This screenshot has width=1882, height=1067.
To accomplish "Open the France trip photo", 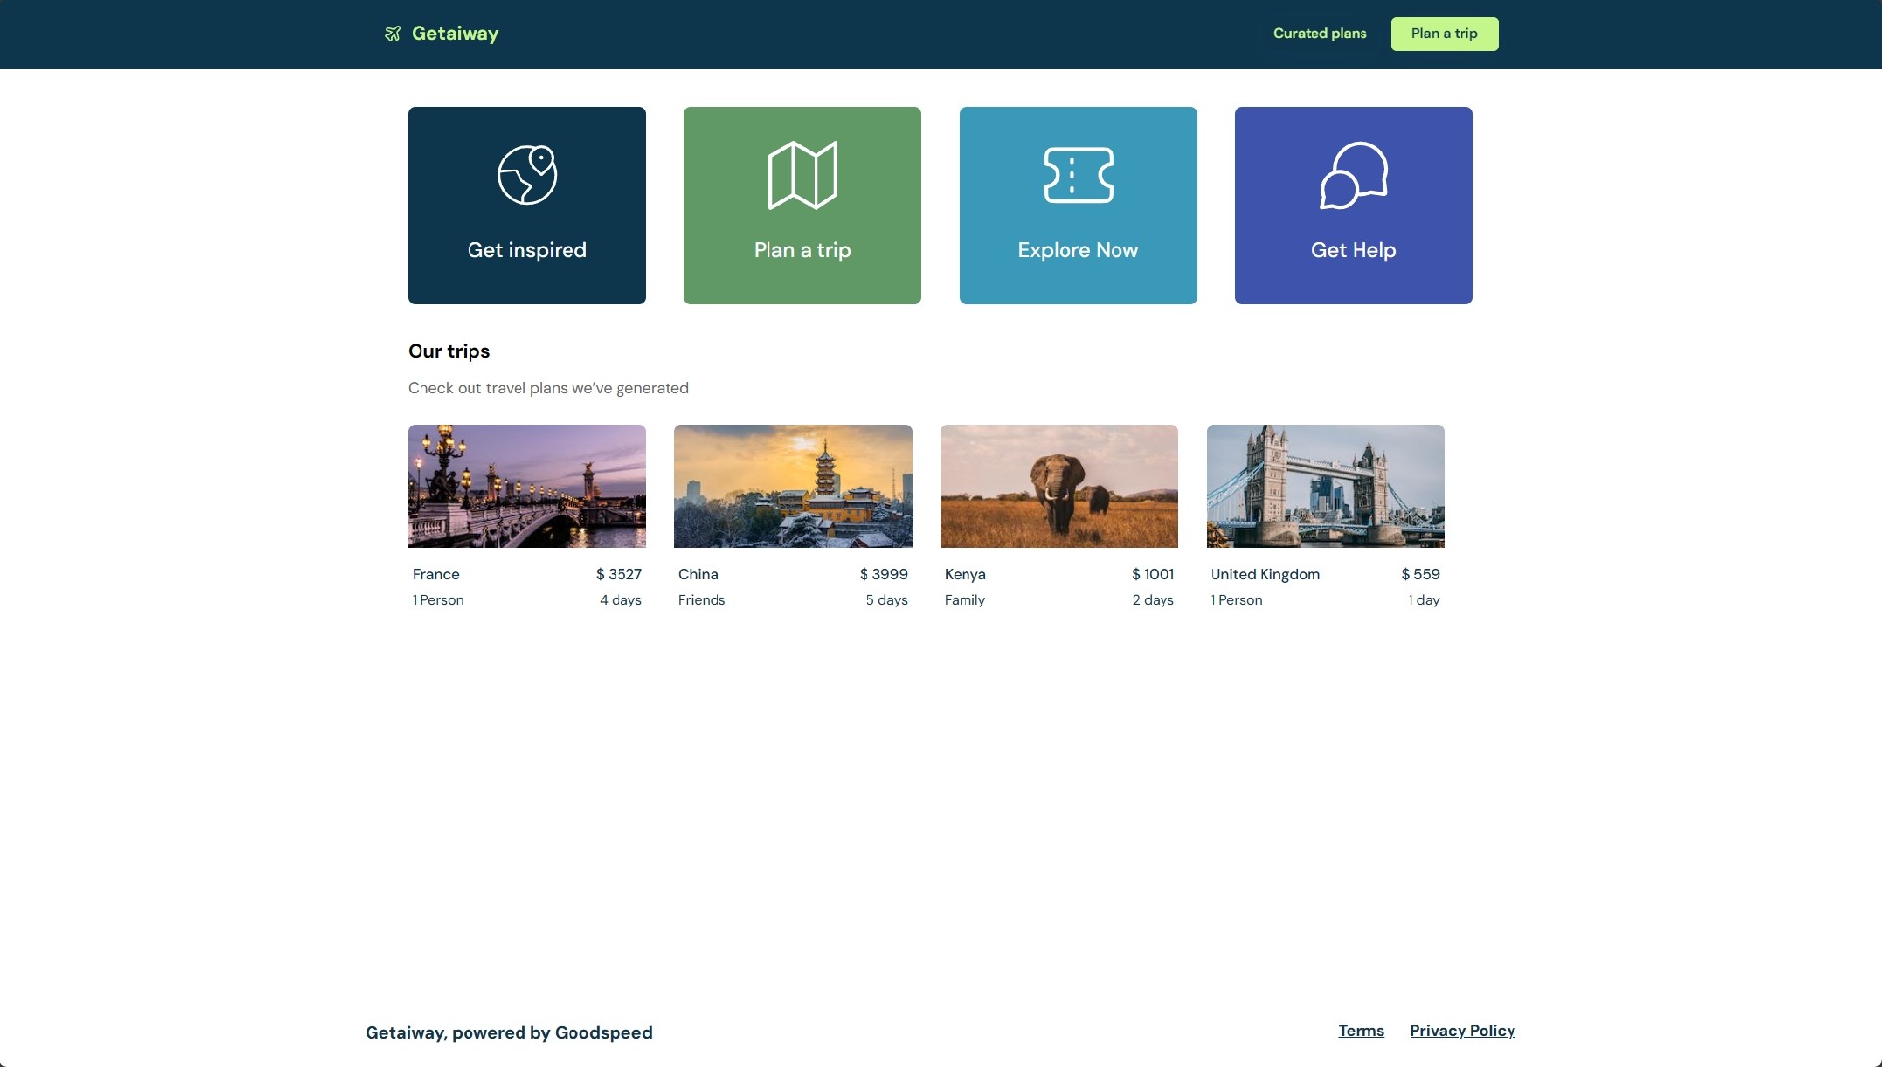I will click(x=526, y=486).
